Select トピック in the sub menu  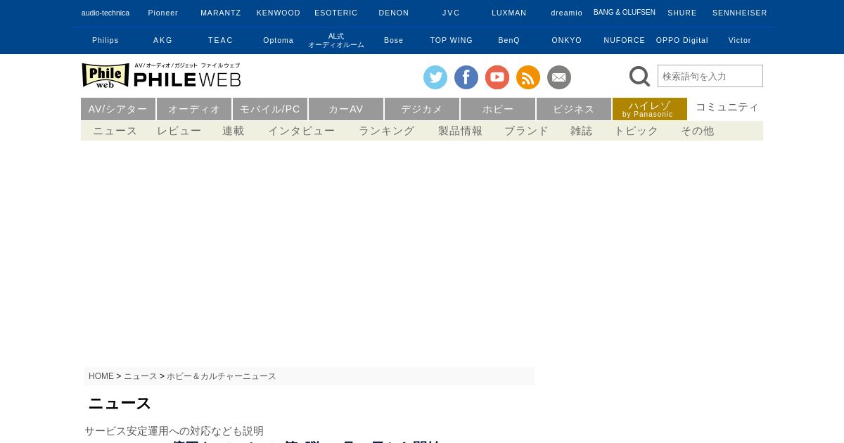click(637, 131)
